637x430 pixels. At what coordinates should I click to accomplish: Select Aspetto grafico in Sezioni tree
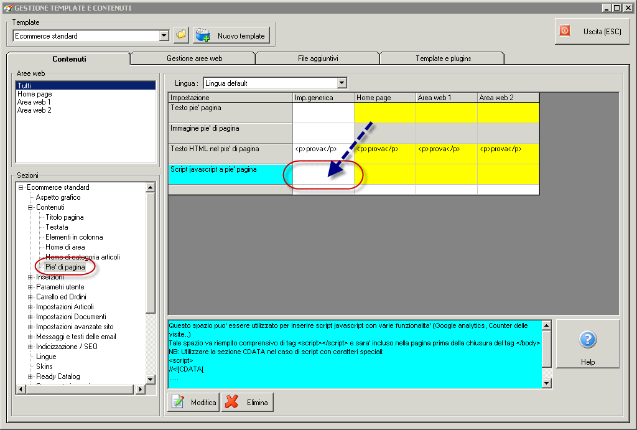click(58, 197)
